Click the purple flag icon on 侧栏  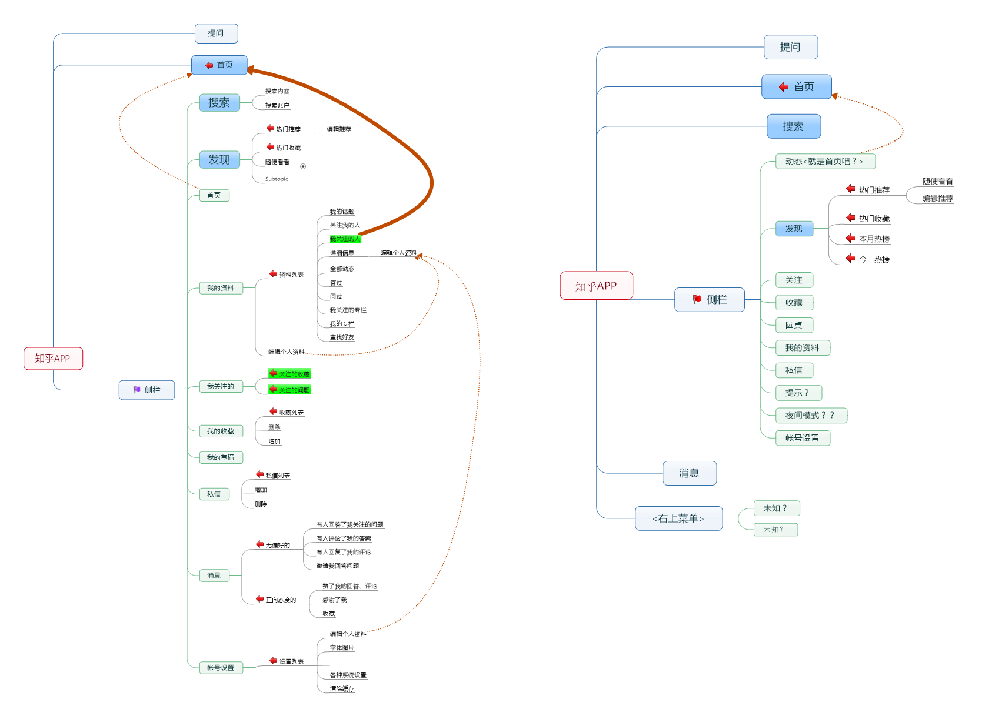pyautogui.click(x=137, y=390)
